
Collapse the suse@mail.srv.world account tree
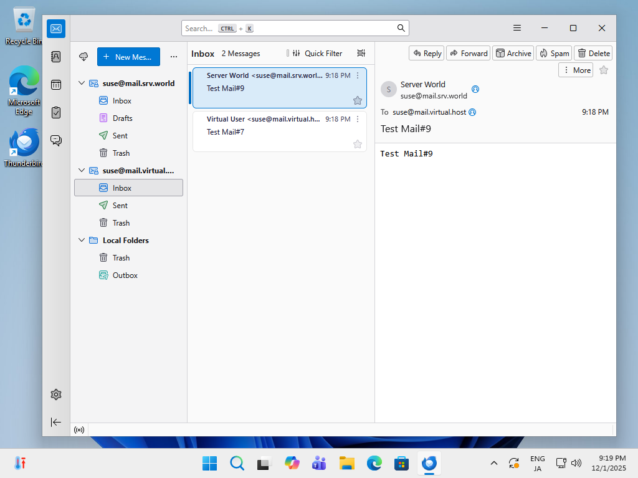pos(81,83)
